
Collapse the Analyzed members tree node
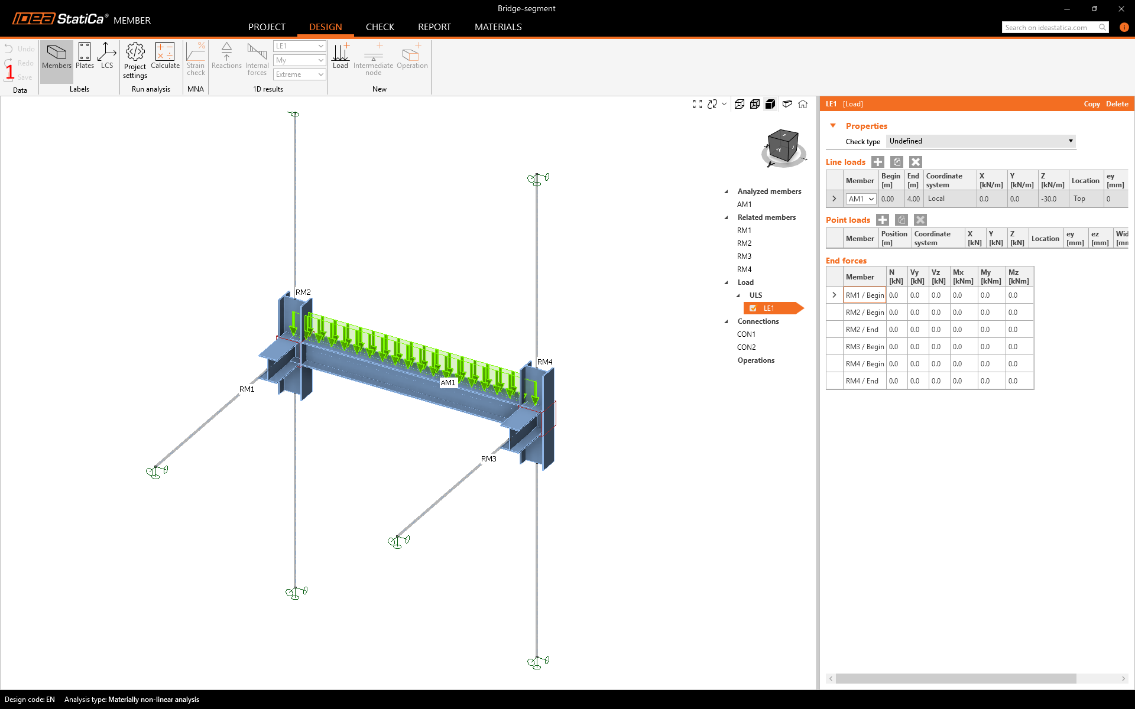[727, 191]
